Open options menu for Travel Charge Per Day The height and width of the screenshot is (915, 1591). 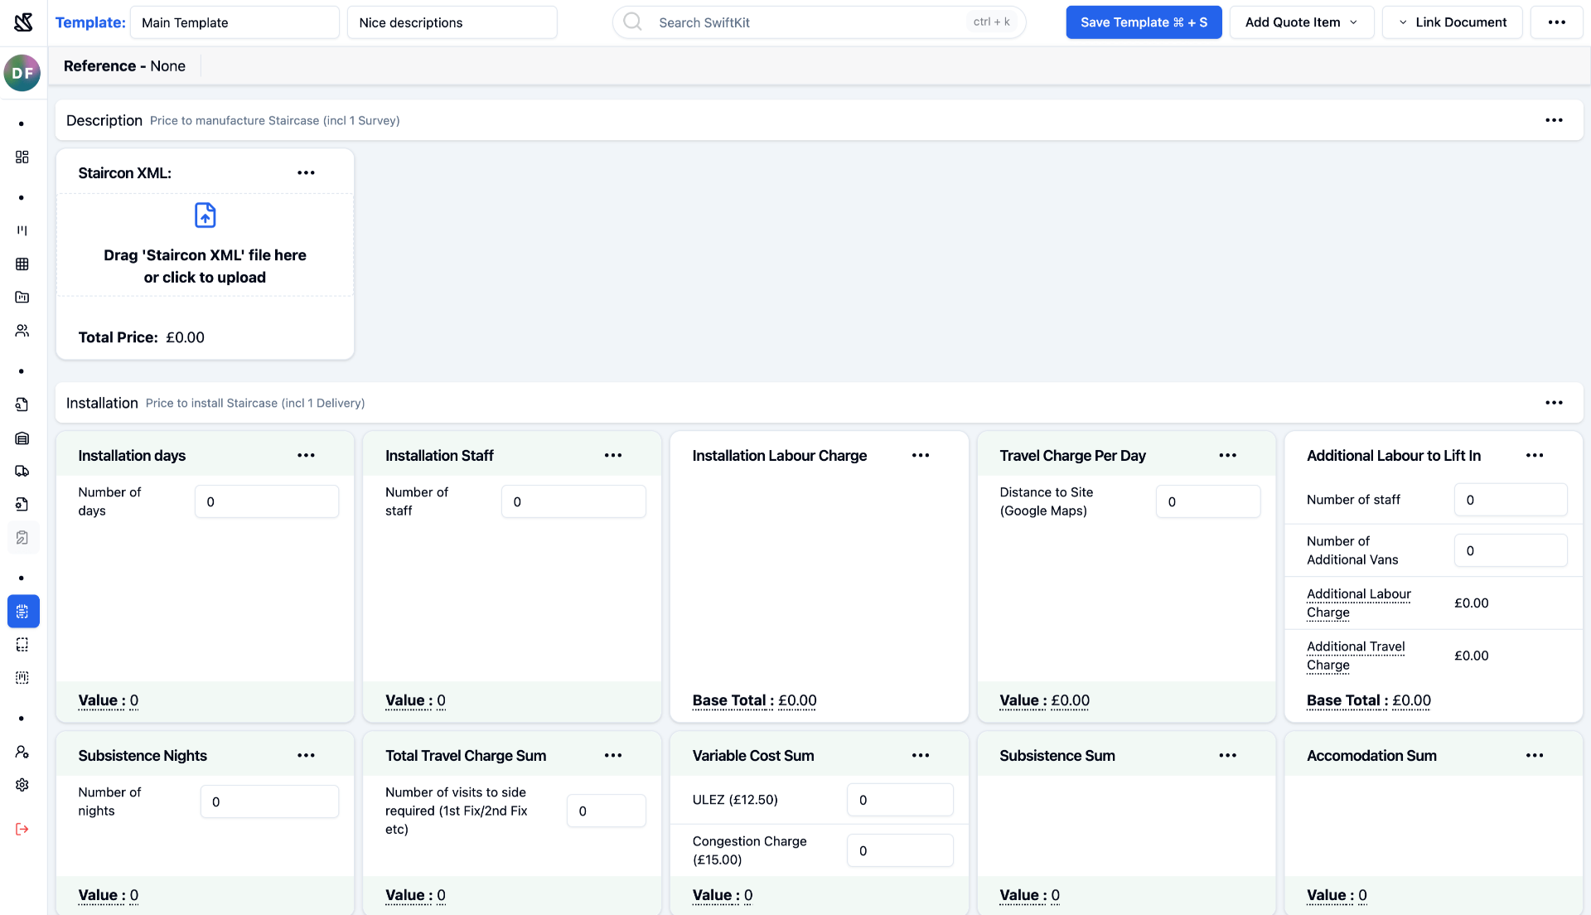1227,456
